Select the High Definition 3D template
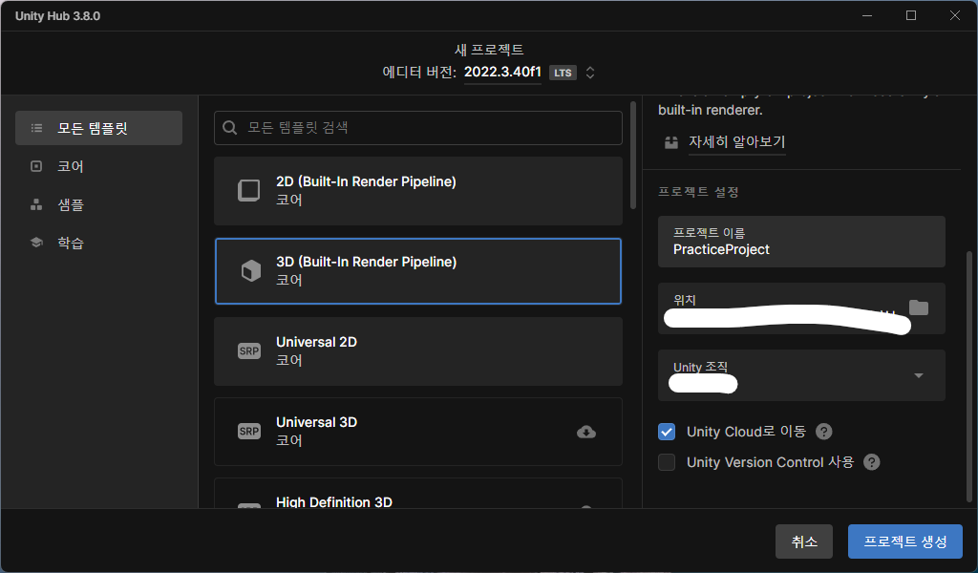The width and height of the screenshot is (978, 573). coord(418,493)
